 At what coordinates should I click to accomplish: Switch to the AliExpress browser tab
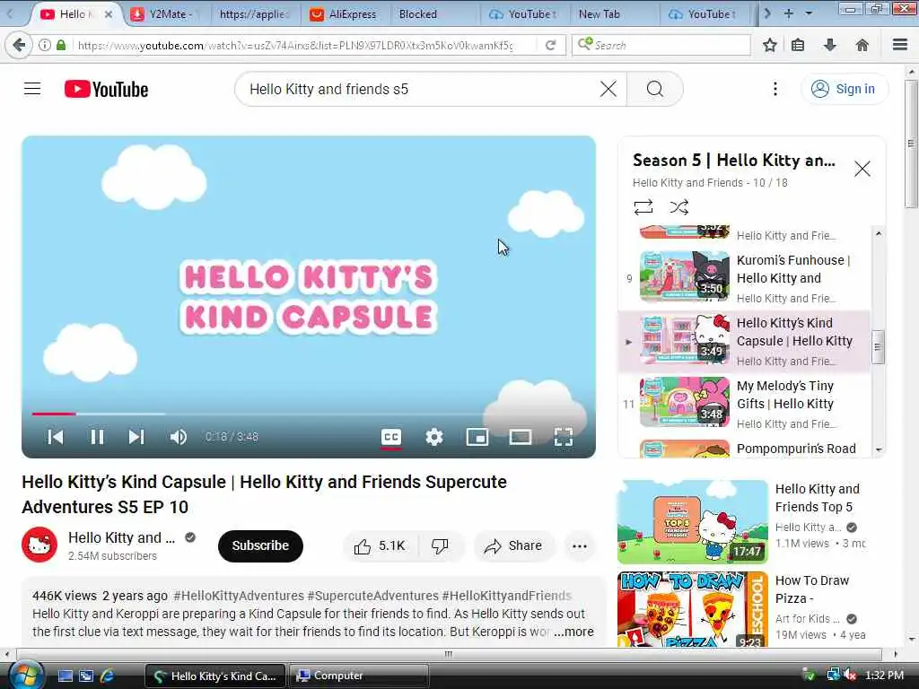(346, 14)
